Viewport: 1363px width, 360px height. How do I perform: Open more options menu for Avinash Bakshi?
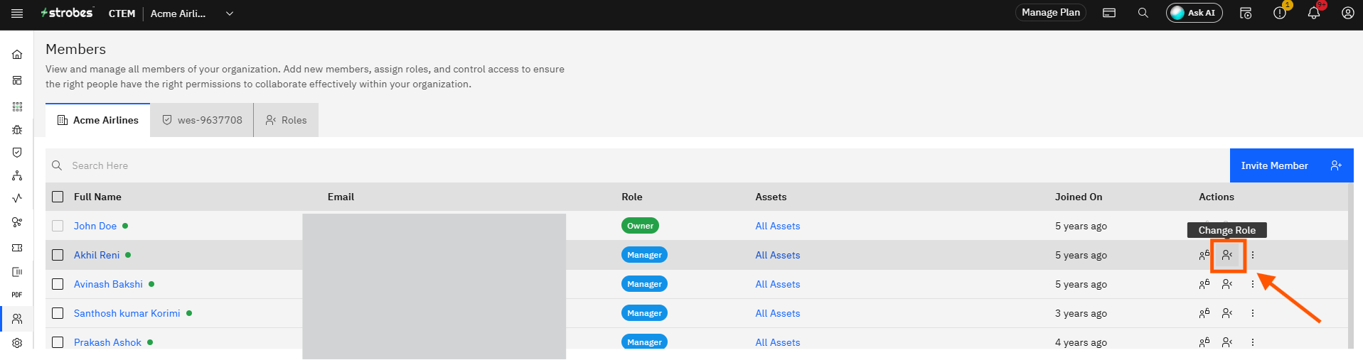pos(1253,284)
